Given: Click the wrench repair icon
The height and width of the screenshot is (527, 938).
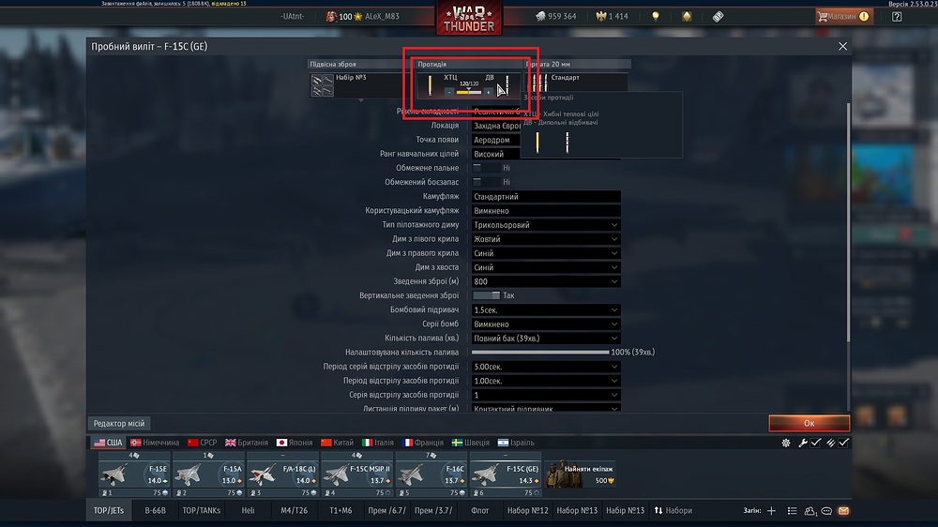Looking at the screenshot, I should tap(802, 443).
